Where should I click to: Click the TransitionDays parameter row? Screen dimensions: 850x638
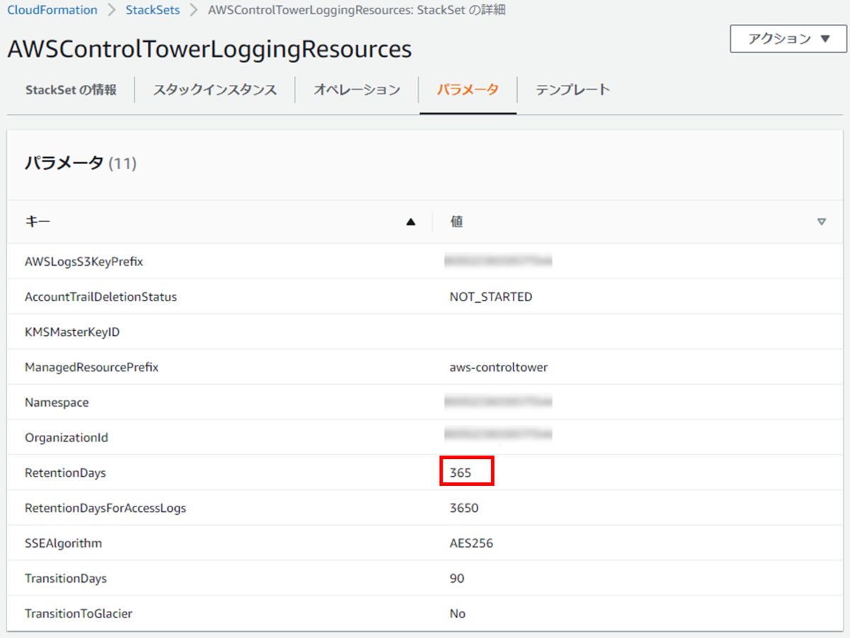(66, 578)
